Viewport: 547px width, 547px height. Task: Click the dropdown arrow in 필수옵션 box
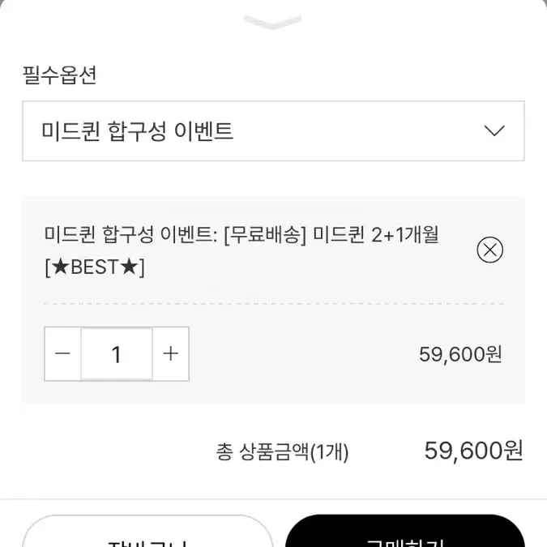point(494,130)
